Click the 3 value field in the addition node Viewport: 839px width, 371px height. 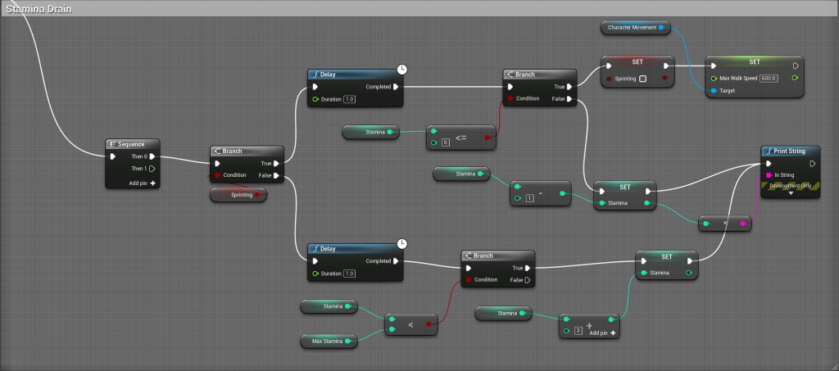pos(578,331)
